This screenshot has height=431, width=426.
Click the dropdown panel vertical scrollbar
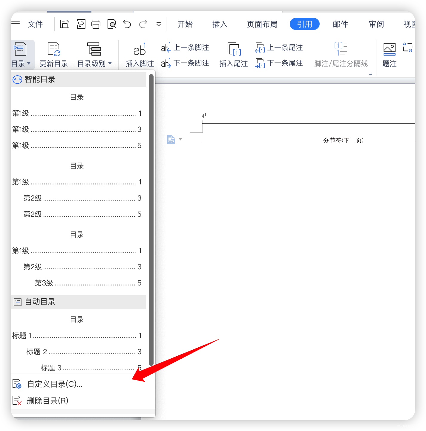coord(151,220)
